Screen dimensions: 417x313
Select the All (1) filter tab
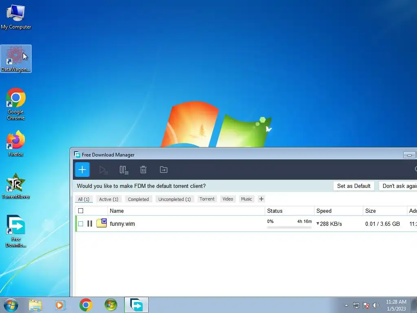[x=83, y=199]
